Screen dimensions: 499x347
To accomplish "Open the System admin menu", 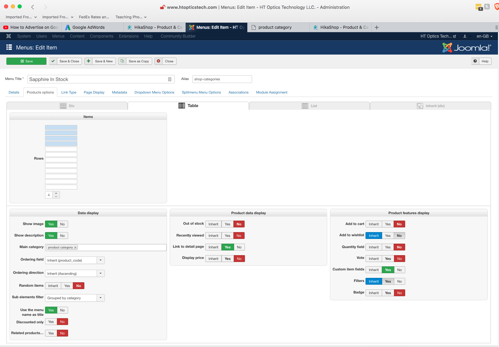I will [x=24, y=36].
